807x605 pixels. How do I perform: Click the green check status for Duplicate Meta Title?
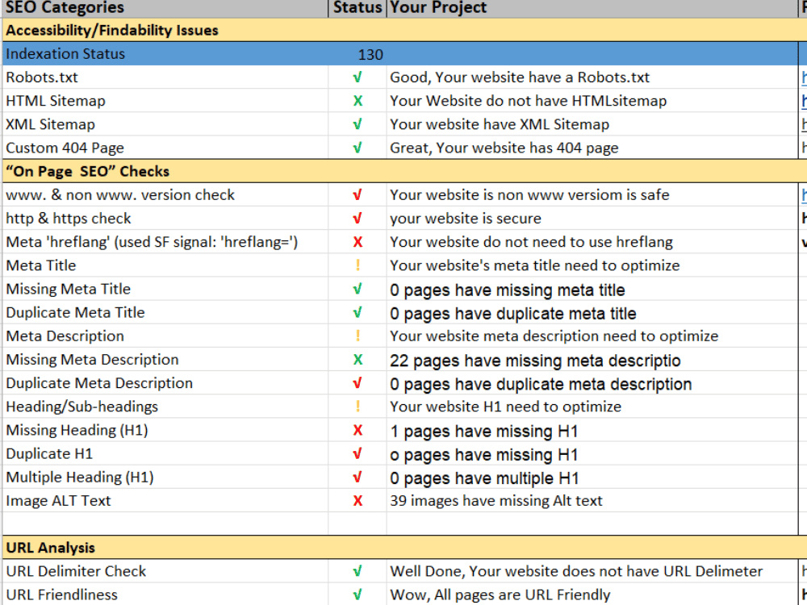tap(358, 313)
